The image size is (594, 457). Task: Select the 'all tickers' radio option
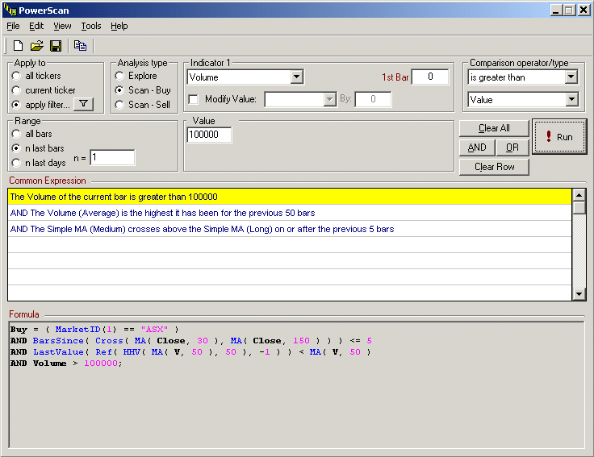click(16, 76)
